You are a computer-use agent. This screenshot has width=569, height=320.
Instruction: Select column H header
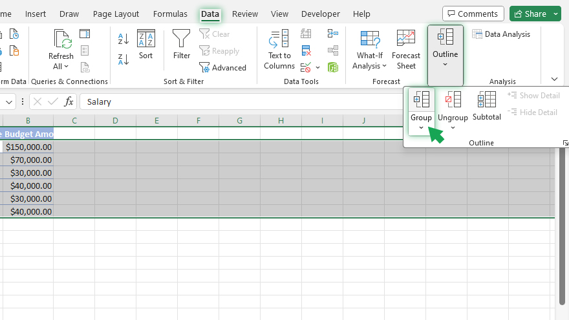coord(281,120)
